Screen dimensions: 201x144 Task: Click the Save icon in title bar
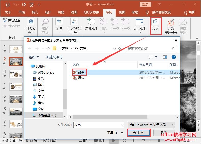click(8, 5)
